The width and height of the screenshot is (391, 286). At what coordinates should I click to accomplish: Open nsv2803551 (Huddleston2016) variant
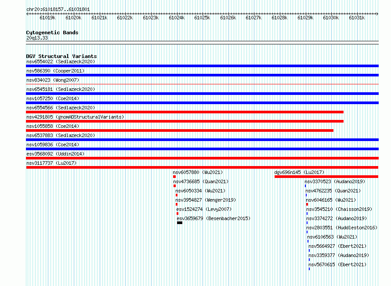coord(342,228)
